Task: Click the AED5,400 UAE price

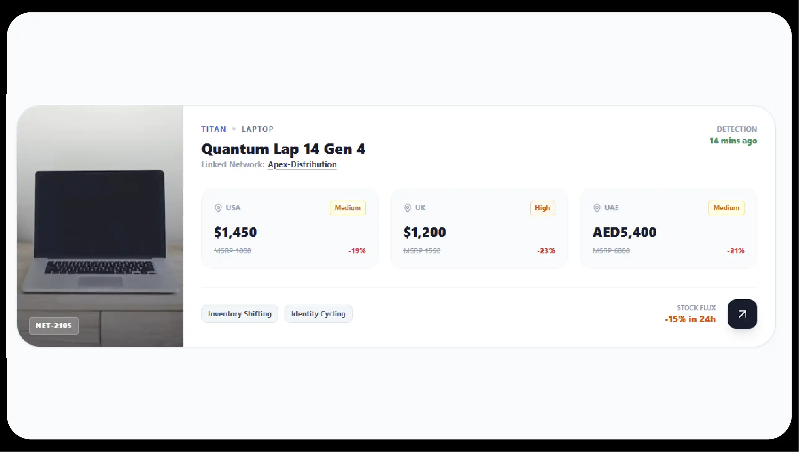Action: 624,232
